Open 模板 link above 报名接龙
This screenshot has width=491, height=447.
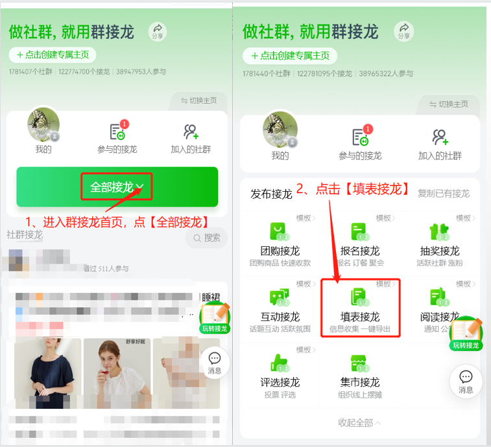[385, 218]
